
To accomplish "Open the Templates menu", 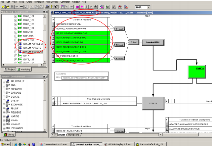I will pyautogui.click(x=39, y=2).
